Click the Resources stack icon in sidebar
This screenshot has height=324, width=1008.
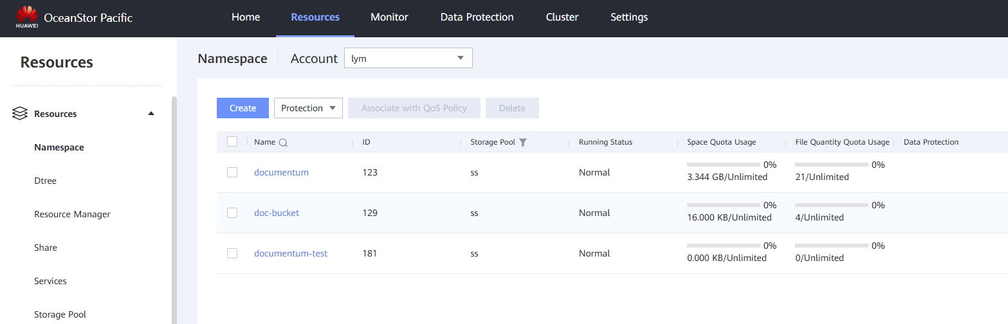(20, 114)
